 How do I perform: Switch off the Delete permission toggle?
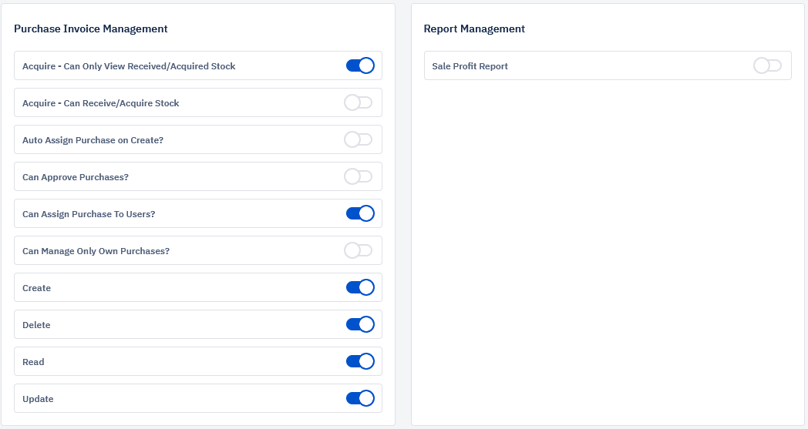[x=360, y=324]
